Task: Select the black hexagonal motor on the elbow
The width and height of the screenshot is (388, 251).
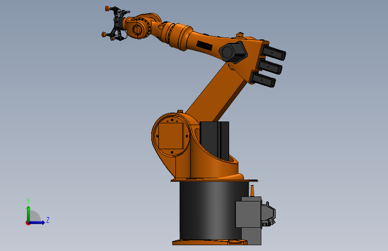Action: (x=233, y=52)
